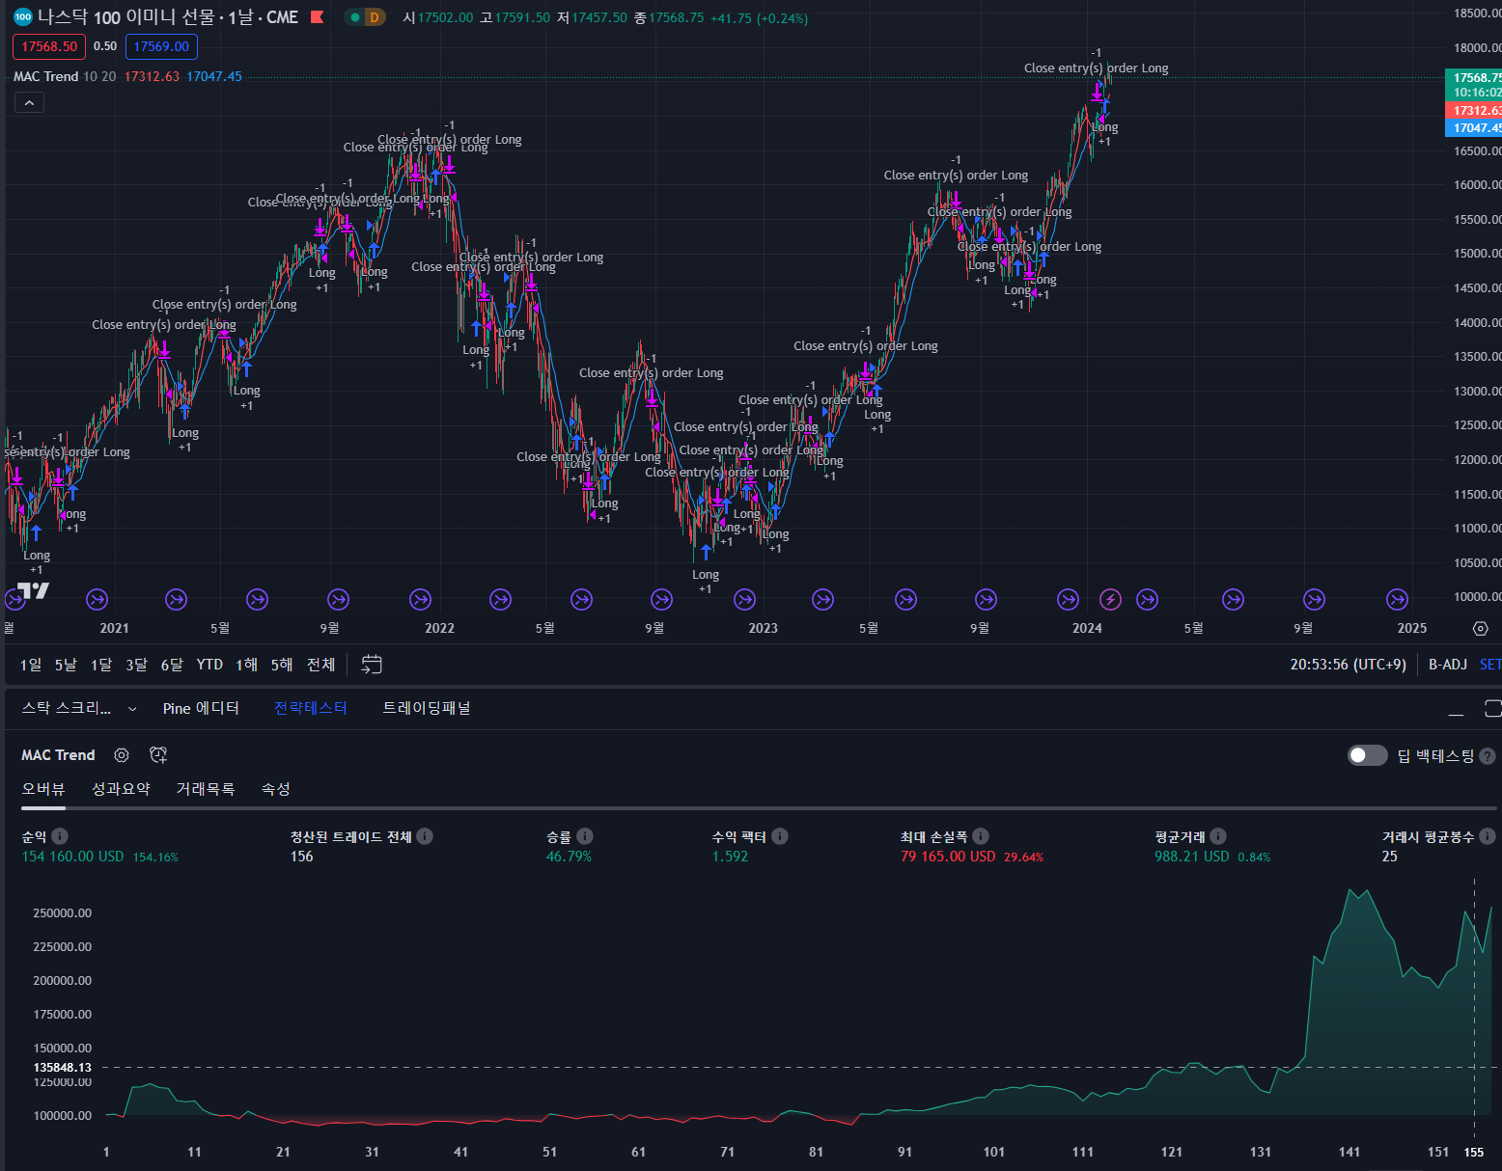The height and width of the screenshot is (1171, 1502).
Task: Collapse the indicator legend with the arrow button
Action: 29,102
